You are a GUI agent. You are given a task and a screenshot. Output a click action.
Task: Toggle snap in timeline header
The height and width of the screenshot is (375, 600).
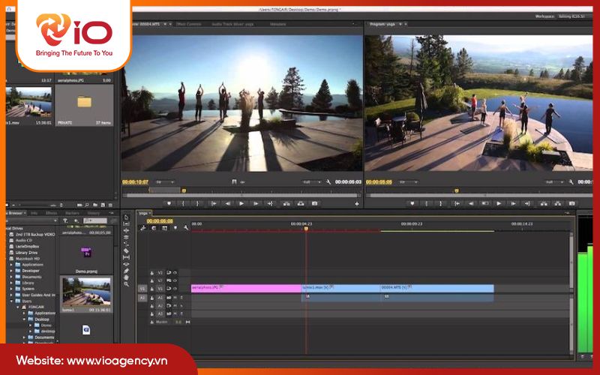[x=154, y=228]
